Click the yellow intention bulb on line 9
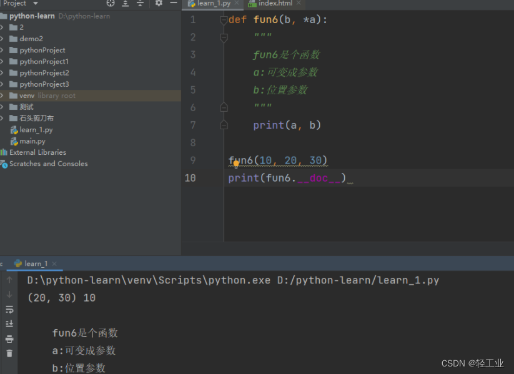 click(236, 164)
